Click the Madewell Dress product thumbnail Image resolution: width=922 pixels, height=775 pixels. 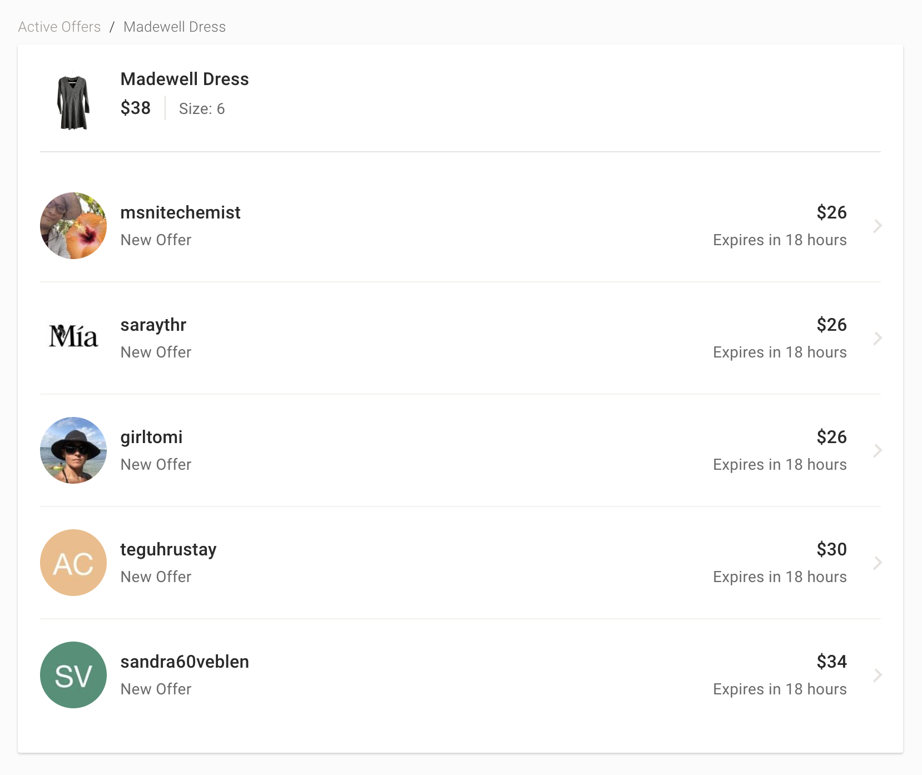click(73, 102)
